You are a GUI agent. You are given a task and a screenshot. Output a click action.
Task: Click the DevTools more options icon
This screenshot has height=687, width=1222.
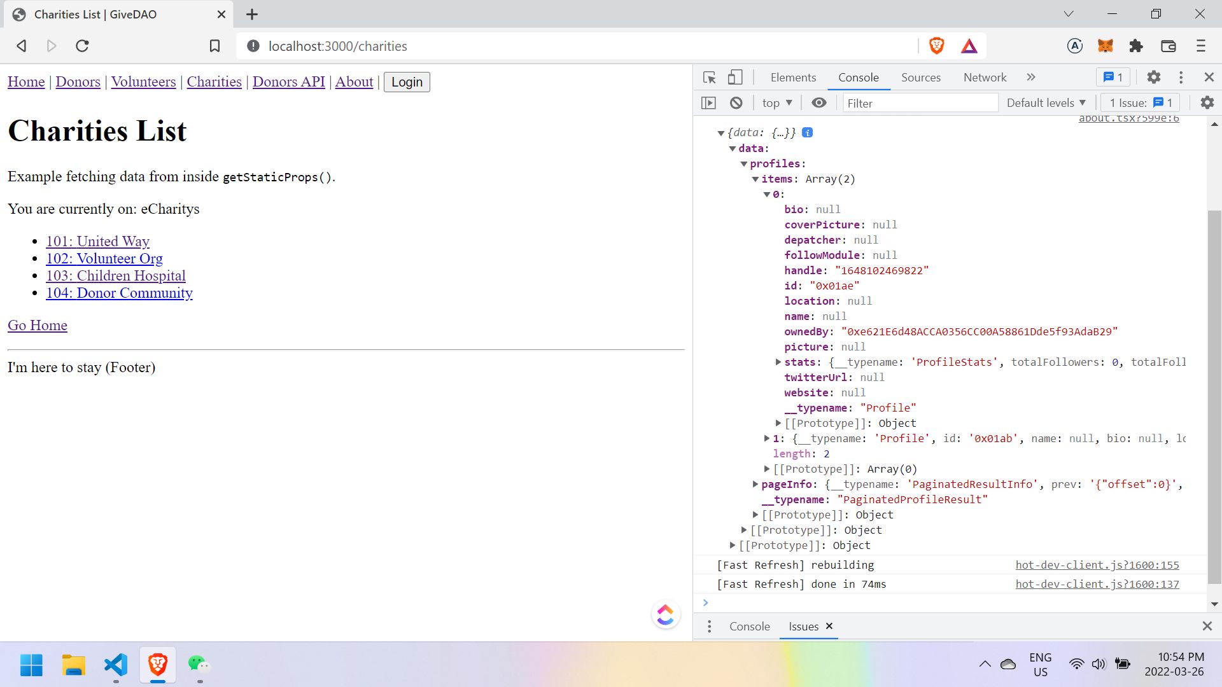[1182, 77]
